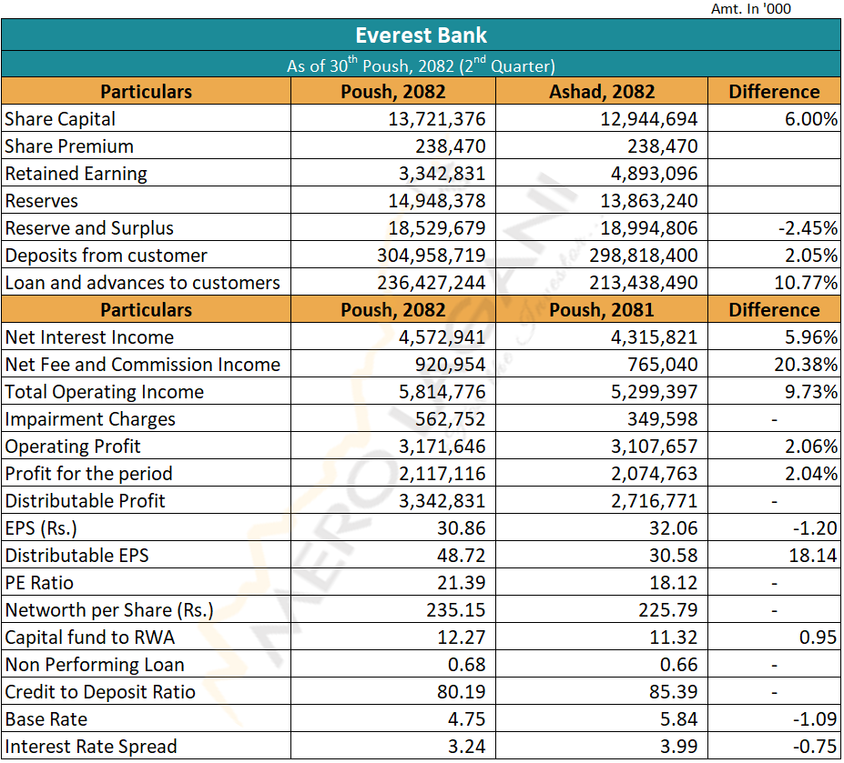
Task: Select the PE Ratio row label
Action: pos(39,583)
